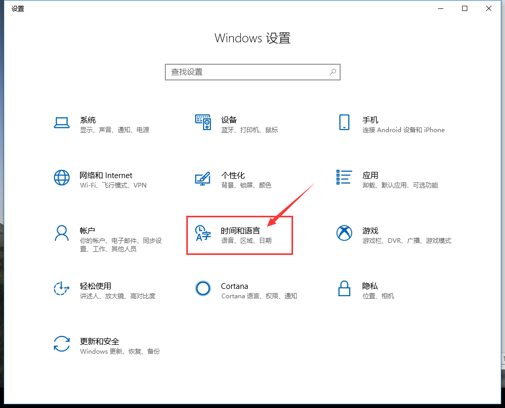Click Windows 更新、恢复、备份 description
The width and height of the screenshot is (505, 408).
coord(120,351)
